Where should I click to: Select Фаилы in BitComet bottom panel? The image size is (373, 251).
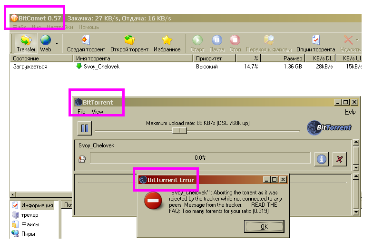[30, 224]
